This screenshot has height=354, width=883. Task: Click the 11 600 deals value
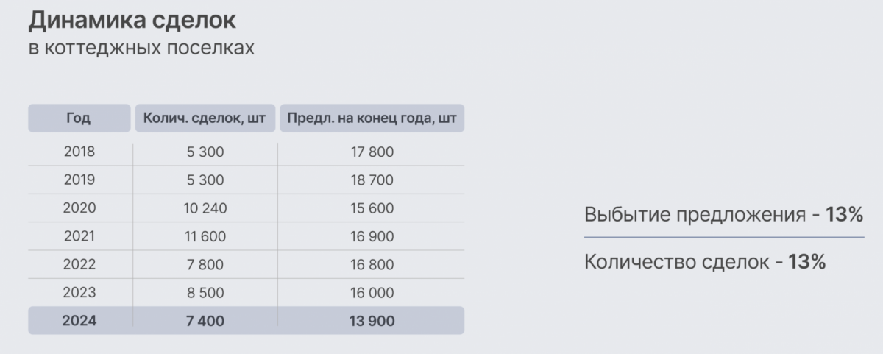(205, 236)
